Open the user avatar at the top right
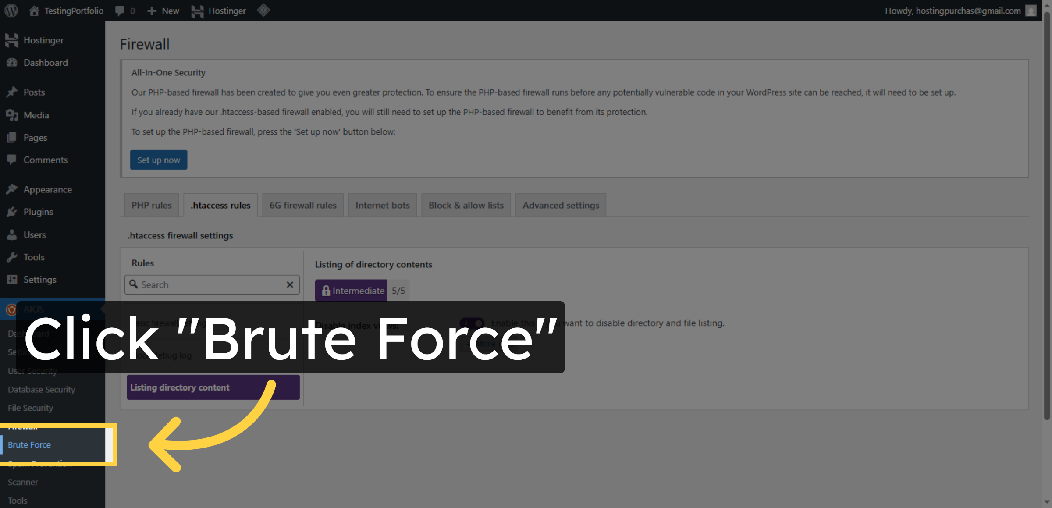 pyautogui.click(x=1030, y=11)
